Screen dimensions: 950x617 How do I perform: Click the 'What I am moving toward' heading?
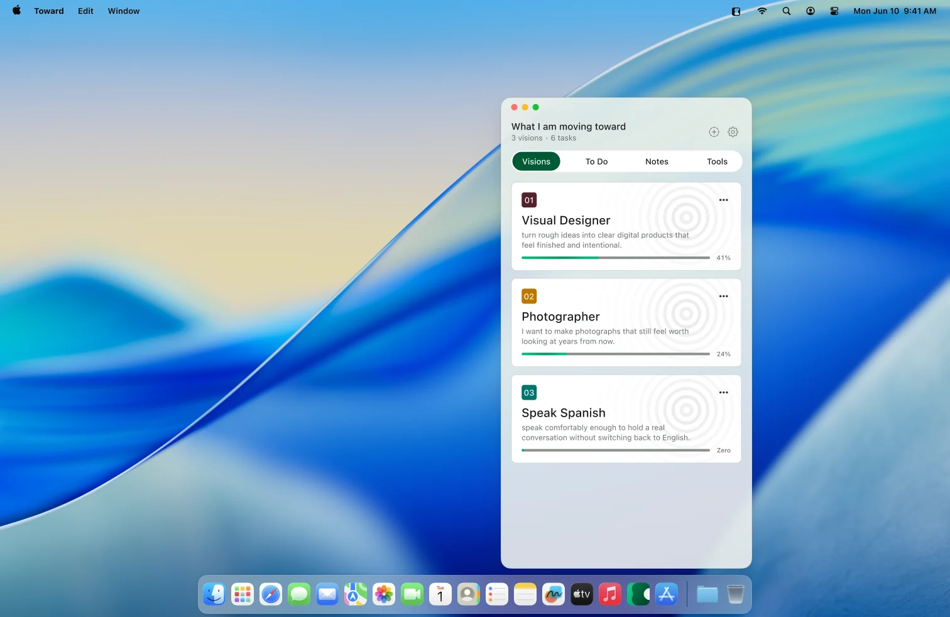pyautogui.click(x=569, y=126)
